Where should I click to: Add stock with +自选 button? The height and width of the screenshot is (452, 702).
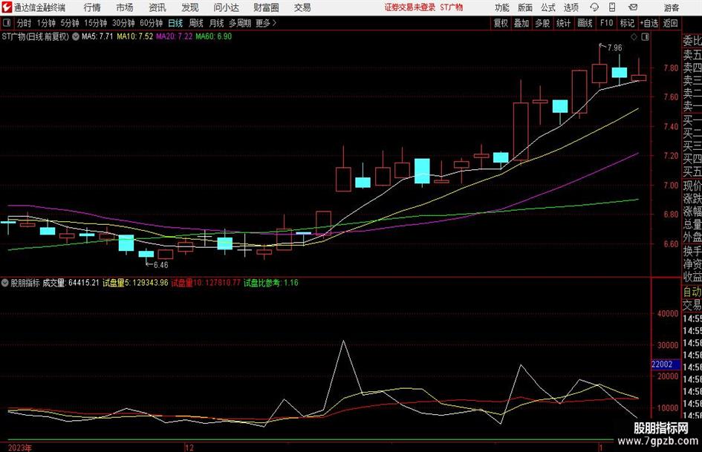click(x=649, y=23)
